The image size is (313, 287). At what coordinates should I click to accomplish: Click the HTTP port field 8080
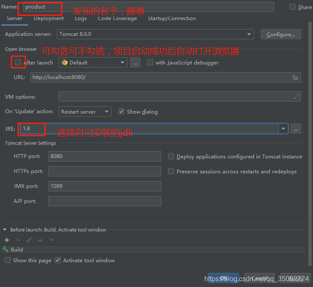105,156
